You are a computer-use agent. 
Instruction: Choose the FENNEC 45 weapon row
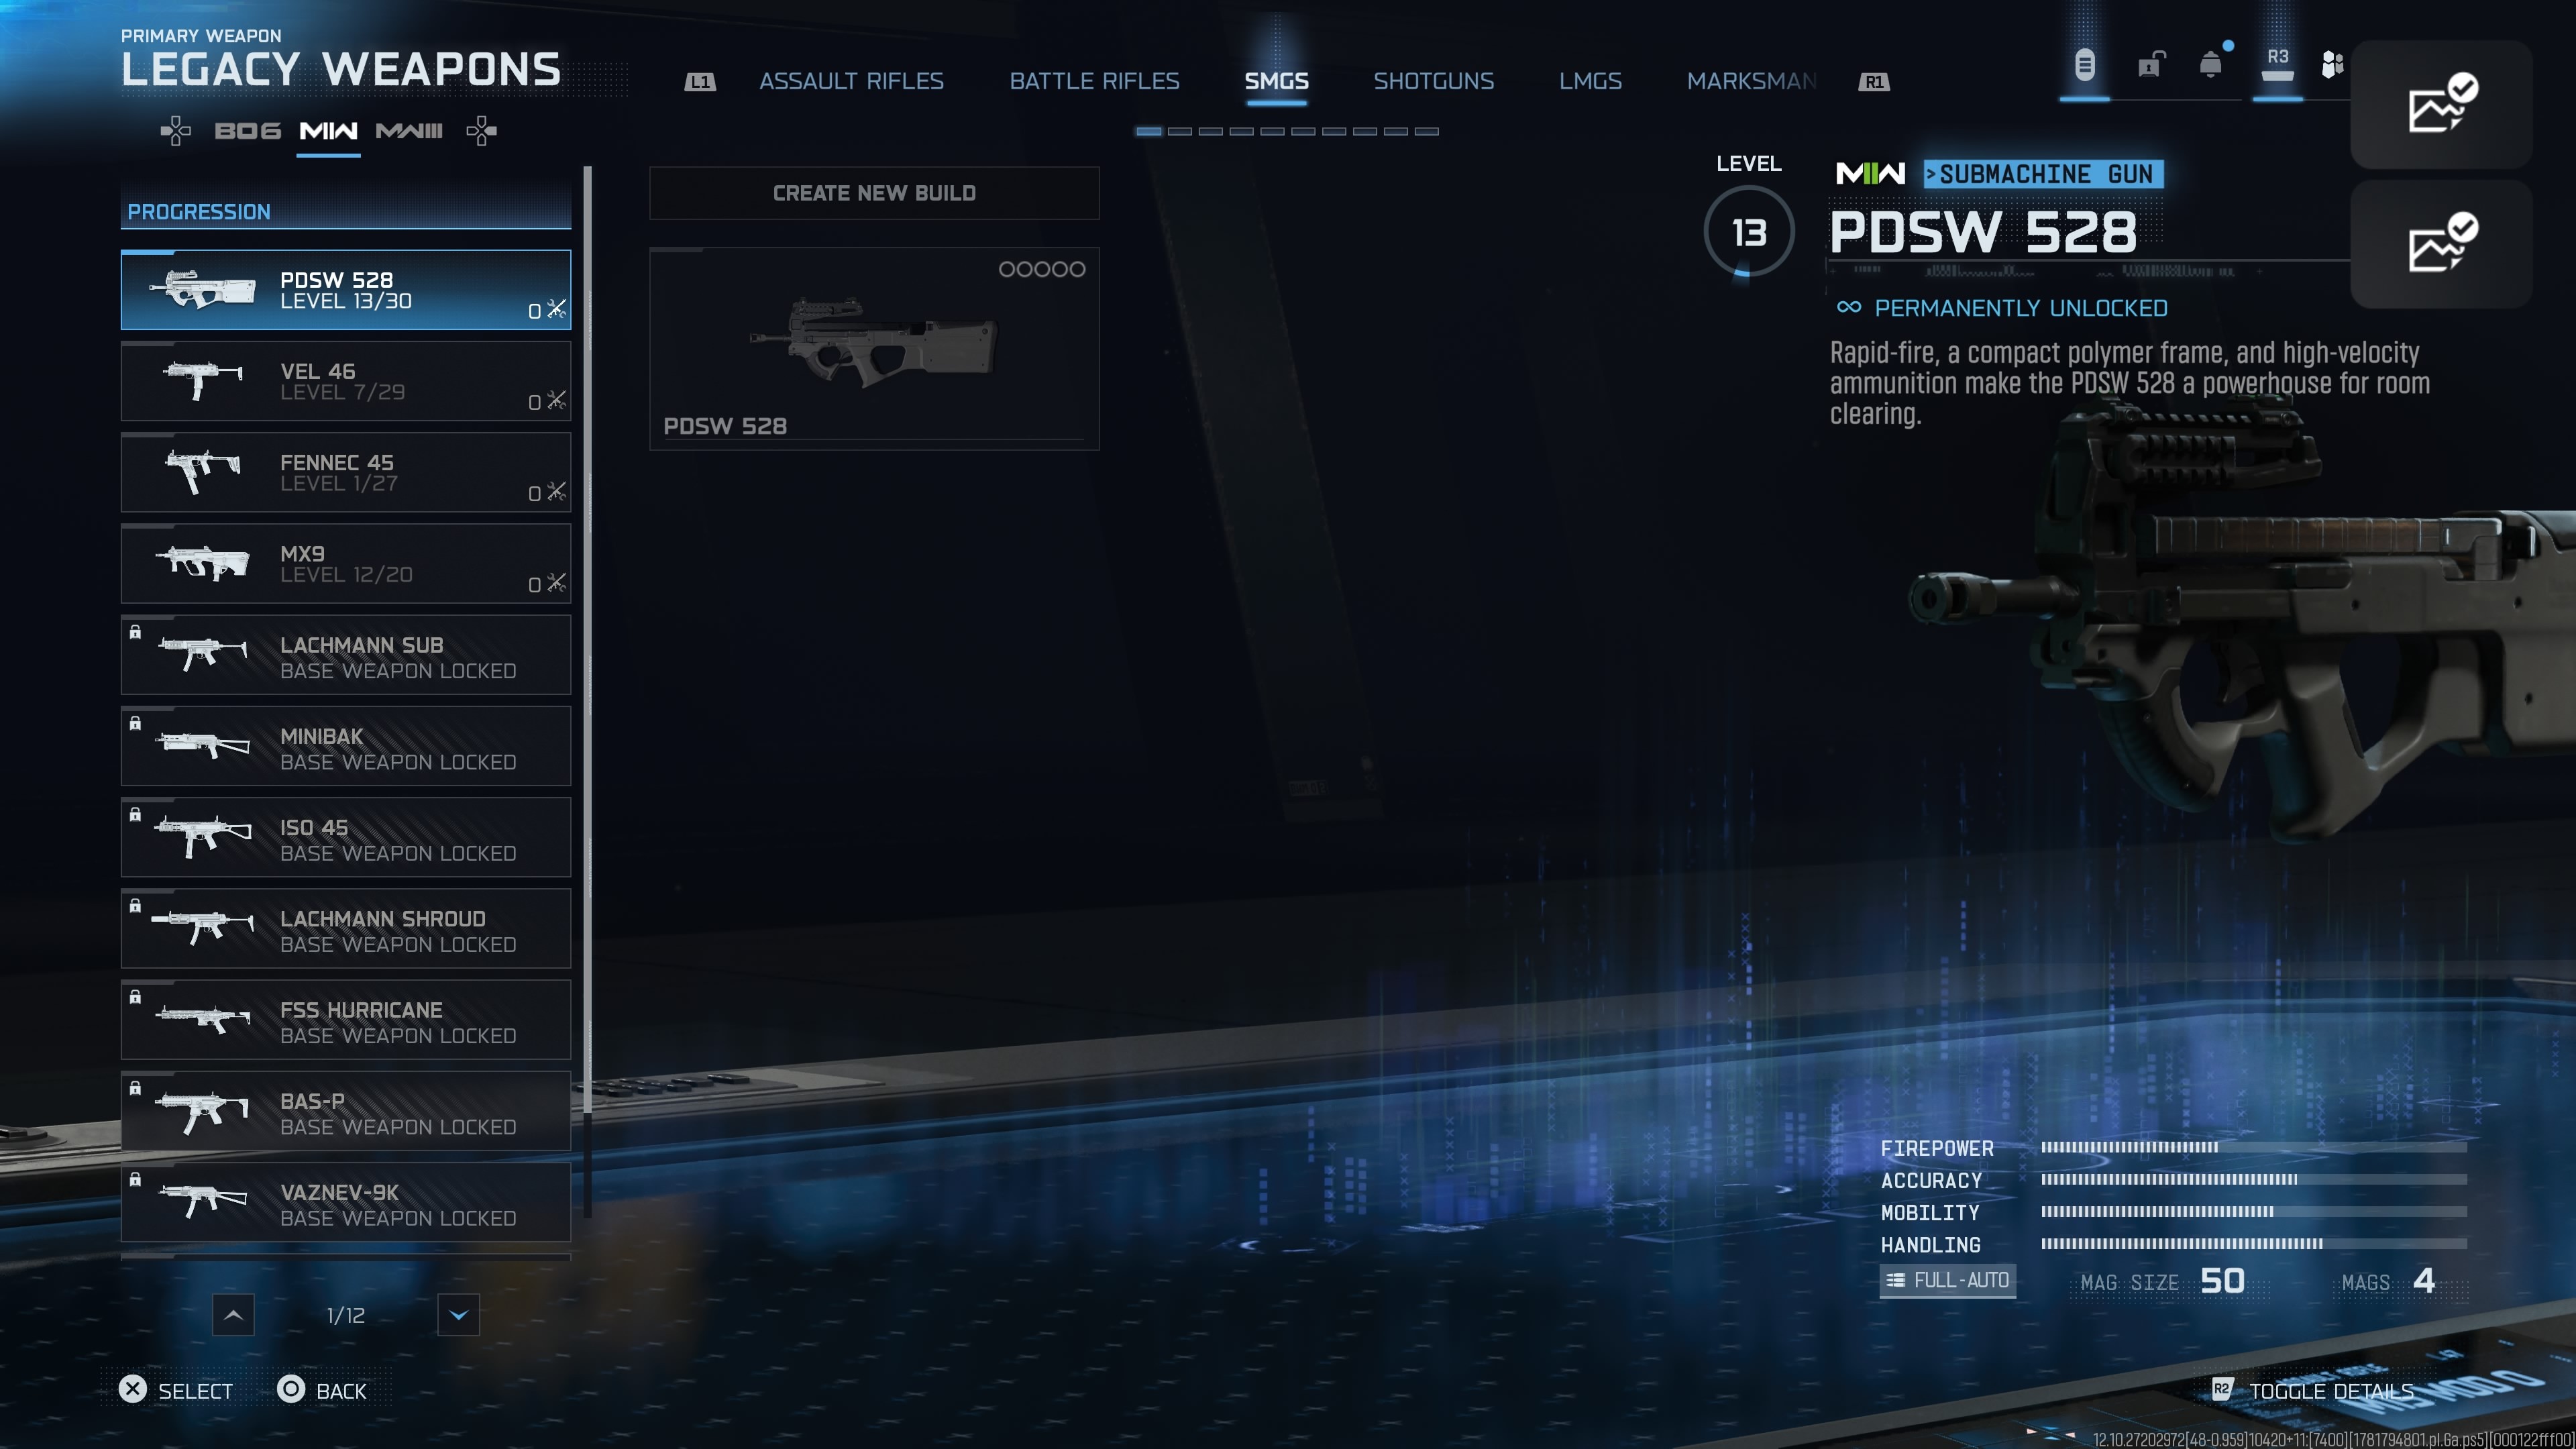(x=346, y=472)
